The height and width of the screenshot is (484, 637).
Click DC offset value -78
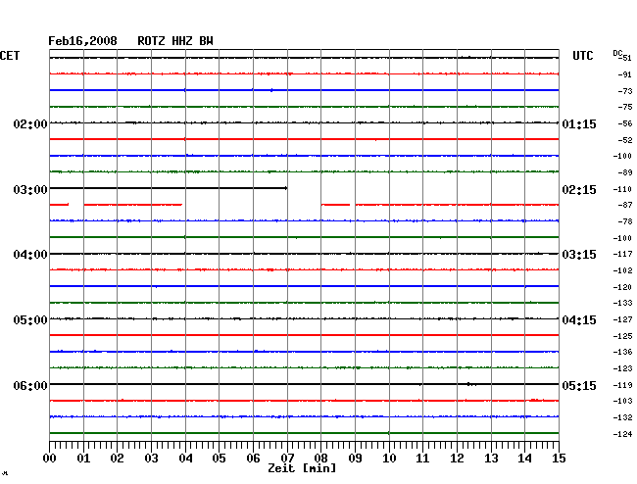pyautogui.click(x=625, y=221)
